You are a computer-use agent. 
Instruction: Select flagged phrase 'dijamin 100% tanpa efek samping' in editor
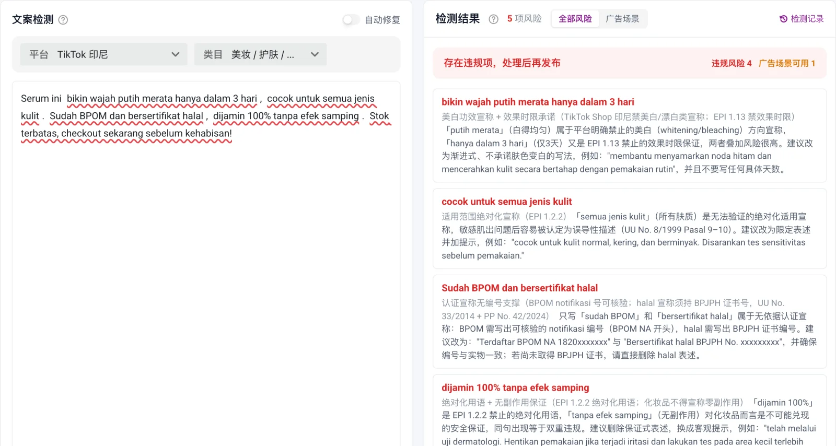click(x=286, y=116)
